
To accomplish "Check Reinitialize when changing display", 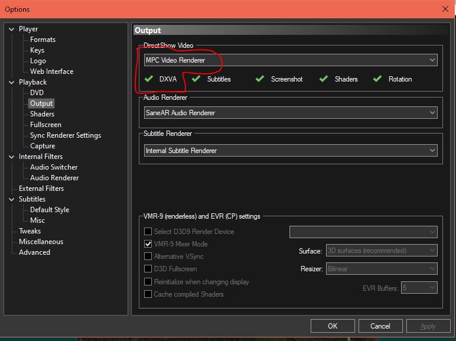I will (x=148, y=282).
